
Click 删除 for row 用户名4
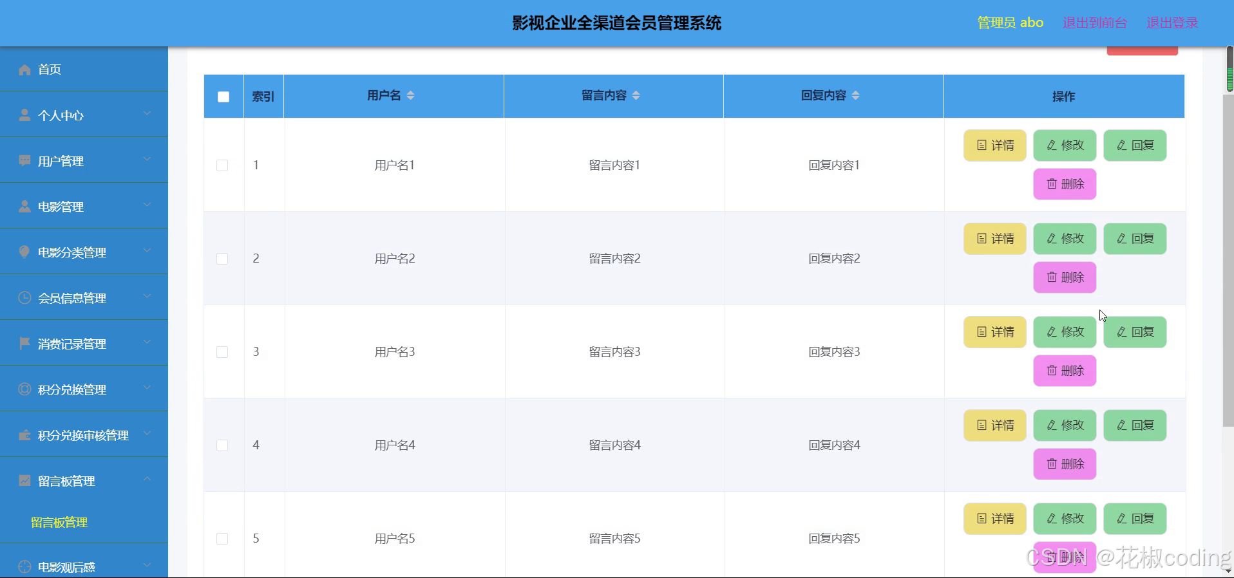pyautogui.click(x=1065, y=464)
